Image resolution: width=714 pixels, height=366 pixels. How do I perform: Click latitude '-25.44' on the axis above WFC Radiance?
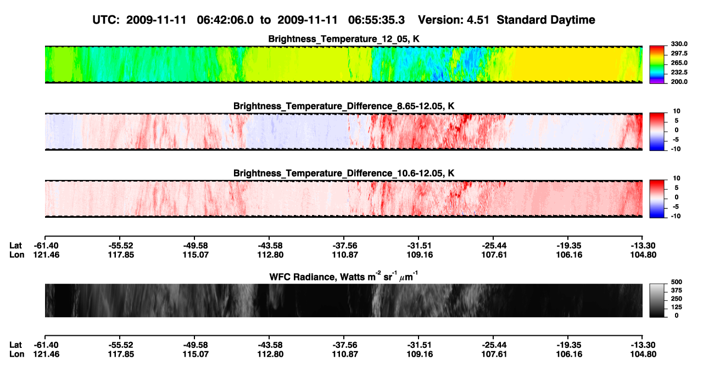click(x=493, y=245)
